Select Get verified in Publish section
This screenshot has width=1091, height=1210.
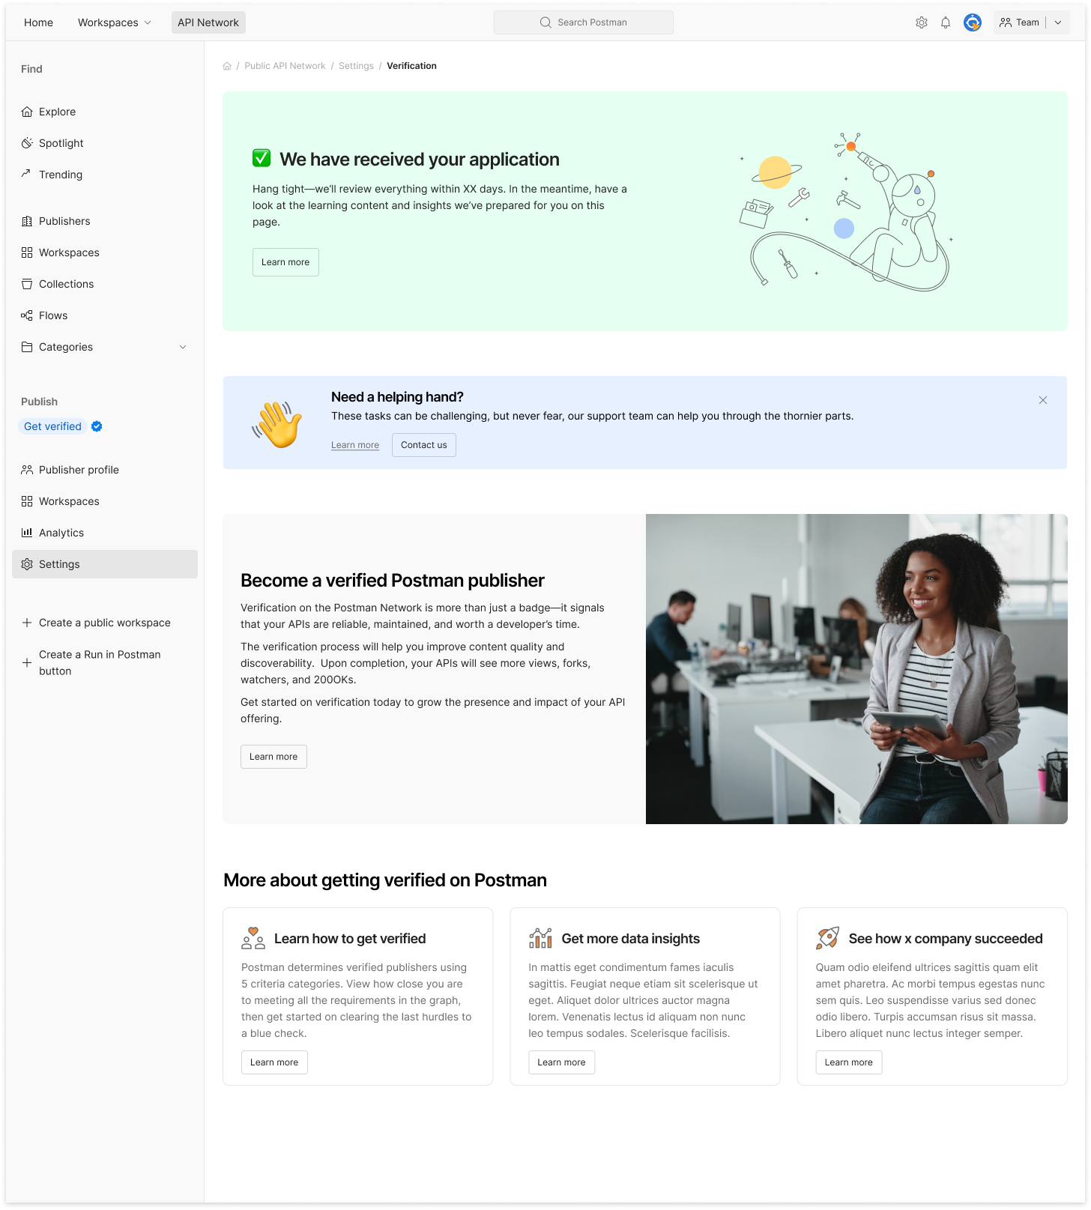tap(52, 426)
